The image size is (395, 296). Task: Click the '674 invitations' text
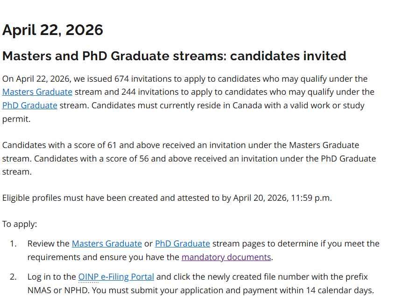[x=139, y=79]
